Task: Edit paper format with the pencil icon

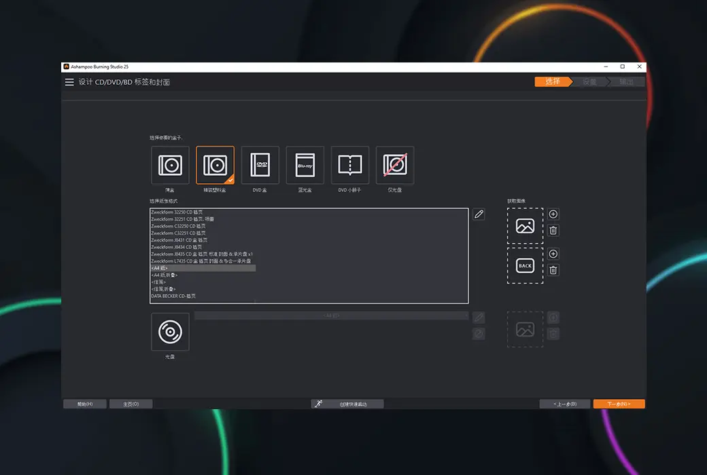Action: point(479,214)
